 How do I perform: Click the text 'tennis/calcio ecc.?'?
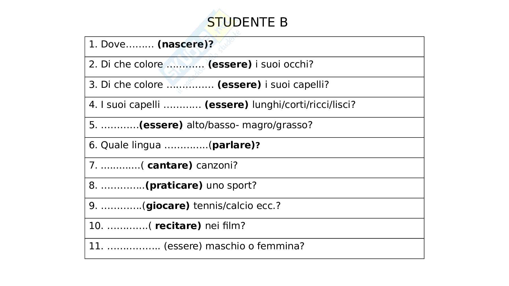[x=237, y=206]
